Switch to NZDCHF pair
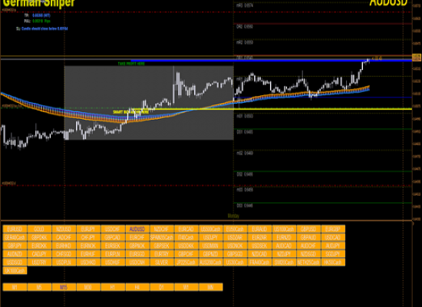The height and width of the screenshot is (307, 422). [x=162, y=229]
